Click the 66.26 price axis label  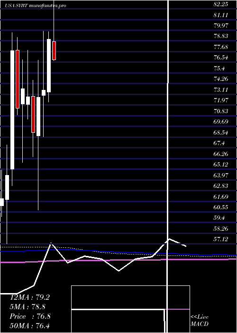[x=221, y=154]
